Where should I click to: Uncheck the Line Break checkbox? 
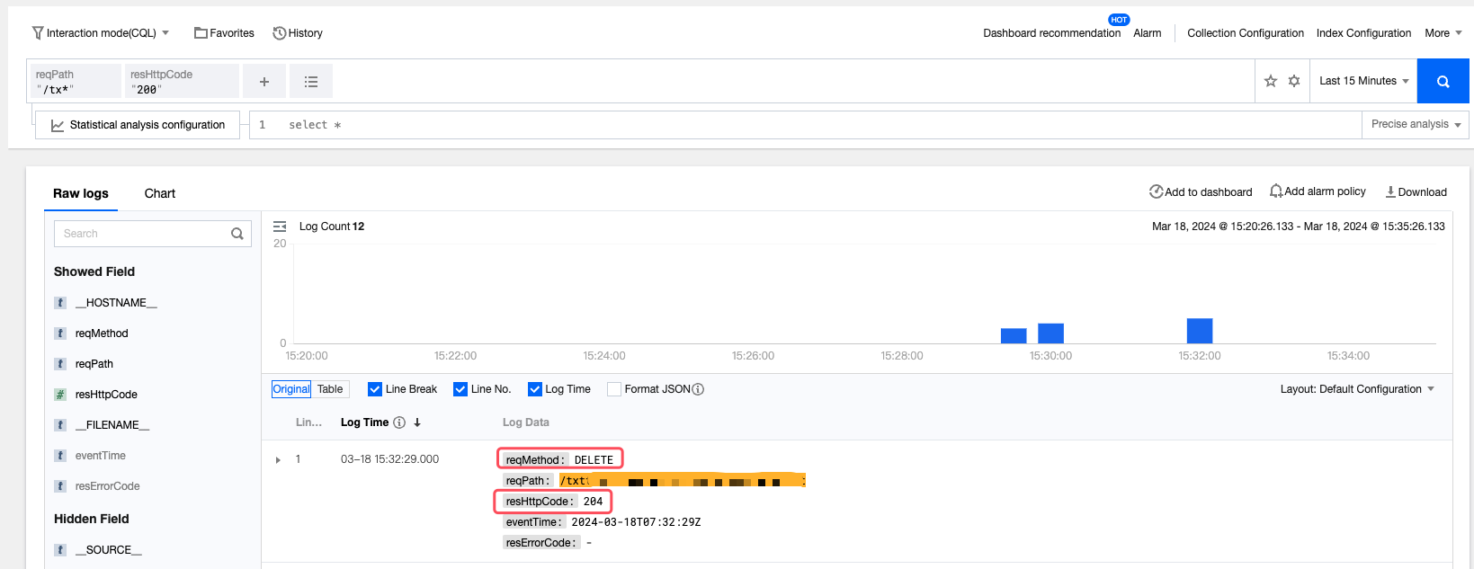[x=375, y=389]
